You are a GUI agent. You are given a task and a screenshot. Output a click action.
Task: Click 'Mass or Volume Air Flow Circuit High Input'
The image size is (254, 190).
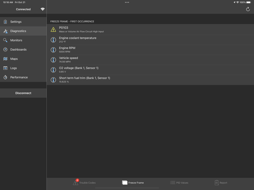[81, 31]
